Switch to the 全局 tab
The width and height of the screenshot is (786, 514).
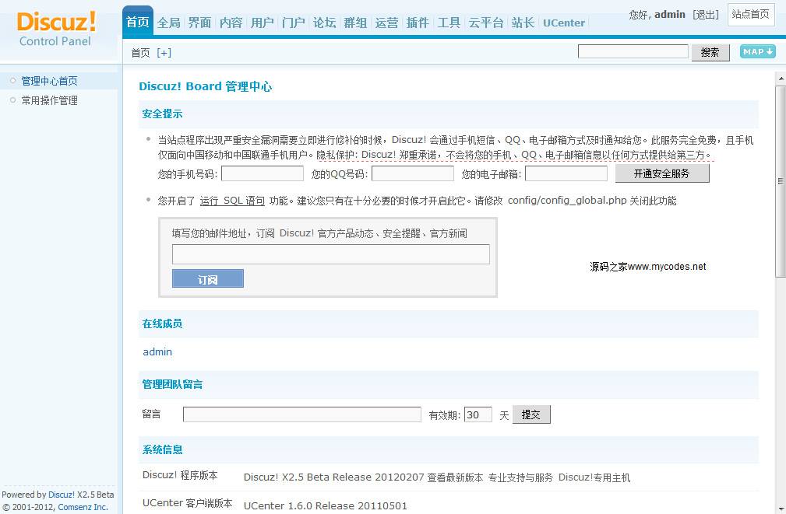pos(168,23)
